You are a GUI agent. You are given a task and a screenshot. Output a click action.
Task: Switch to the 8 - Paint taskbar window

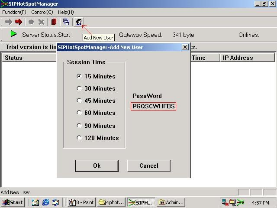(x=81, y=202)
